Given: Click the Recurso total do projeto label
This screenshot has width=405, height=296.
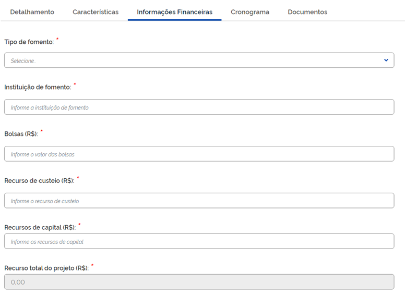Looking at the screenshot, I should point(46,268).
